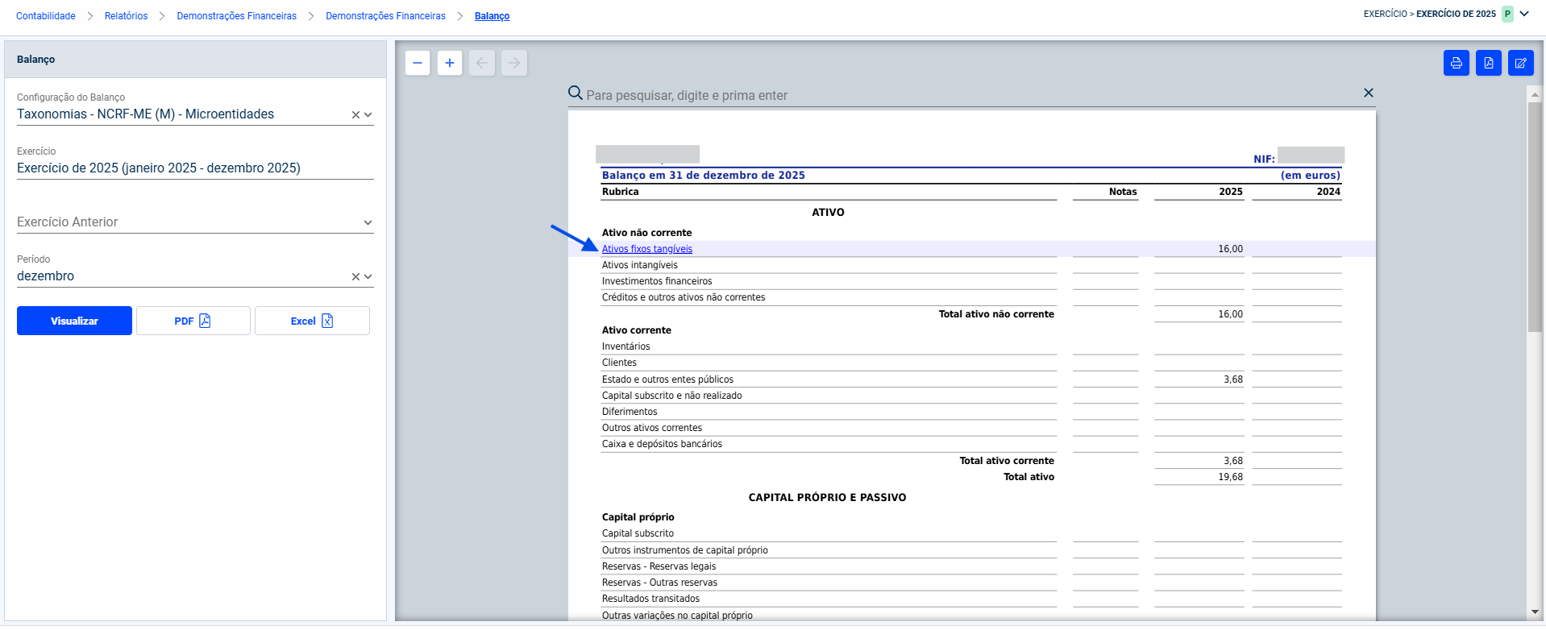Open the Ativos fixos tangíveis link
This screenshot has height=630, width=1546.
point(647,249)
